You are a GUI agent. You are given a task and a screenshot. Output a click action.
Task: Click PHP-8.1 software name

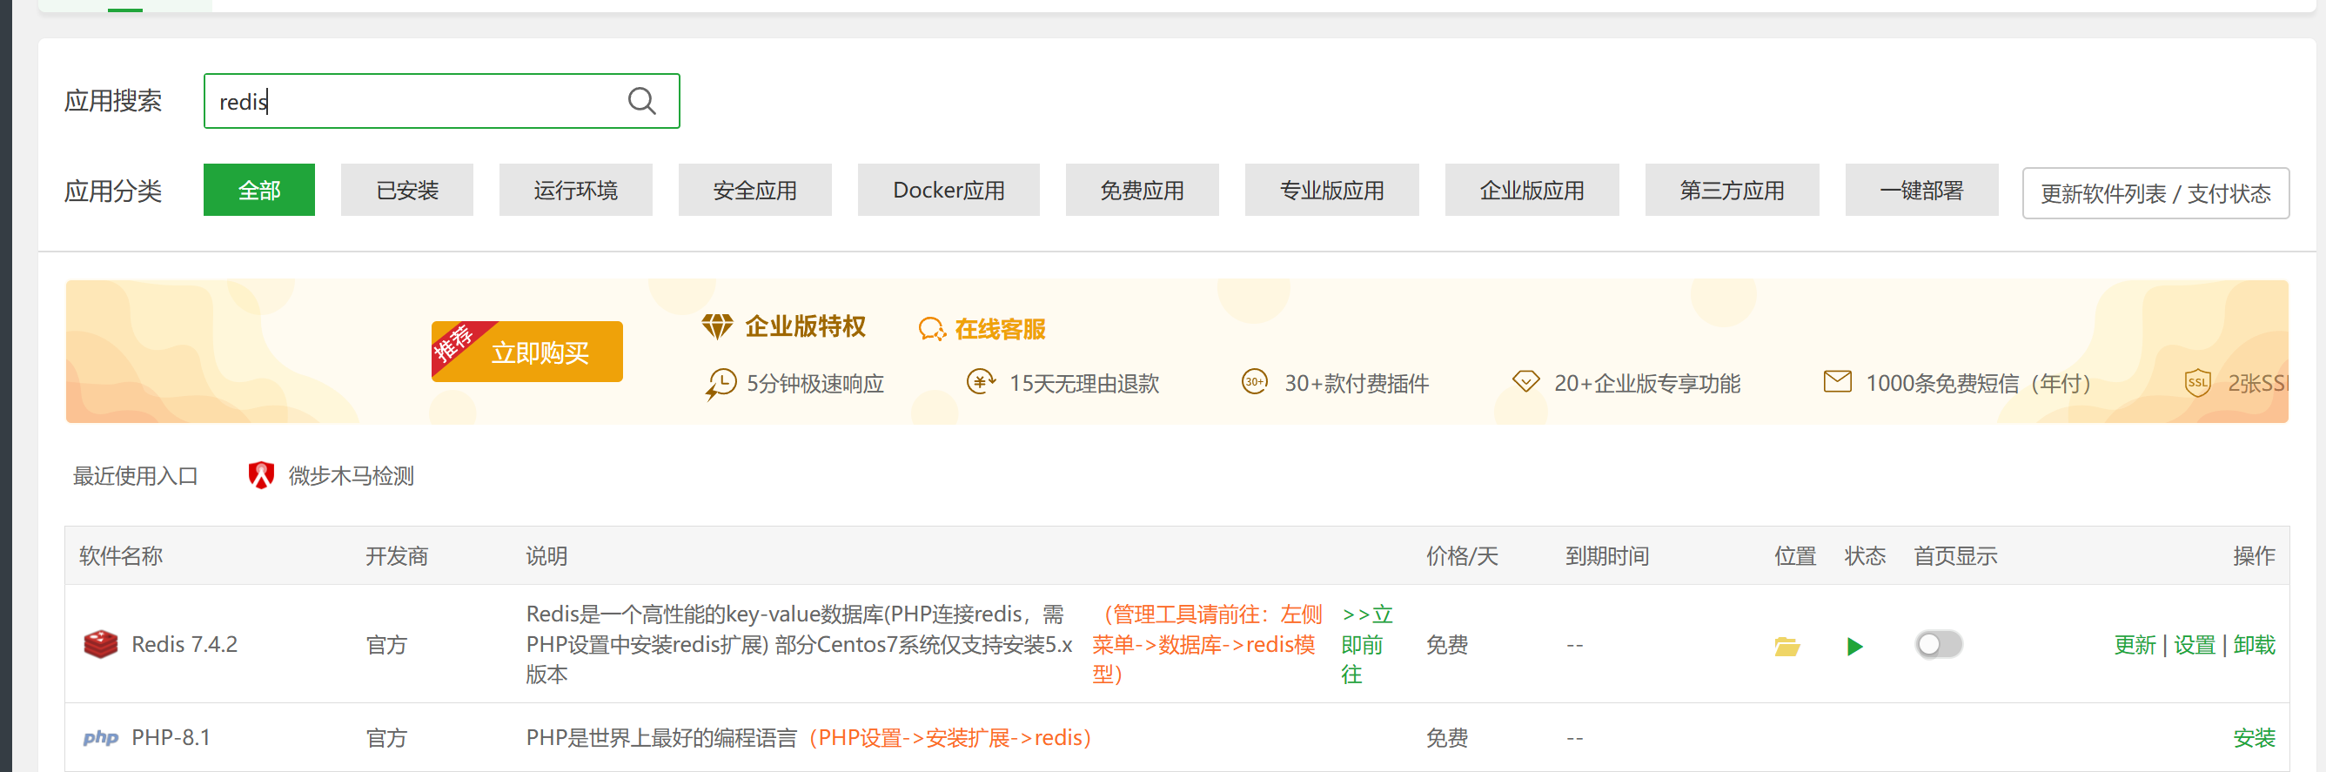171,737
